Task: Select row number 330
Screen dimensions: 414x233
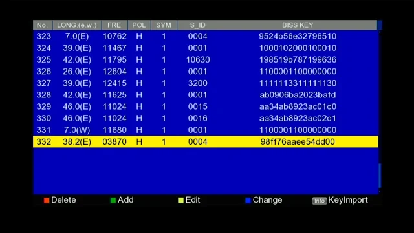Action: click(x=206, y=118)
